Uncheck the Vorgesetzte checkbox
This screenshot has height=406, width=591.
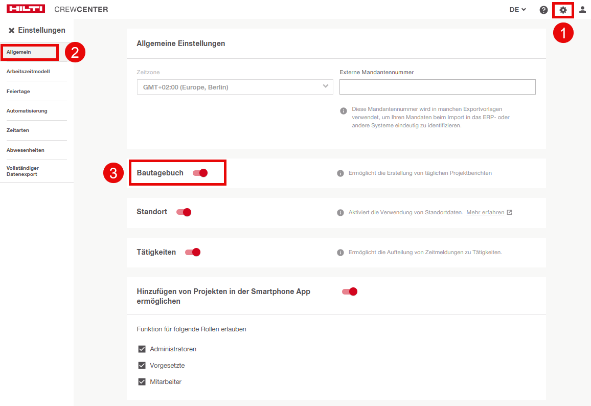pos(142,366)
